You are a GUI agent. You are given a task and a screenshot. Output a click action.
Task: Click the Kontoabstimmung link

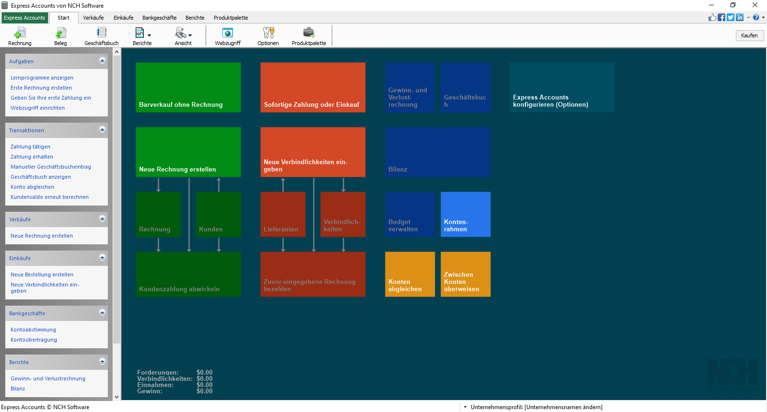click(34, 330)
